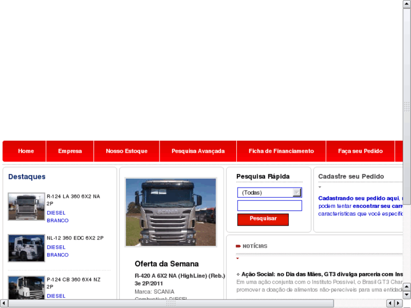Click R-420 A 6X2 NA (HighLine) offer title
The image size is (411, 308).
[180, 279]
